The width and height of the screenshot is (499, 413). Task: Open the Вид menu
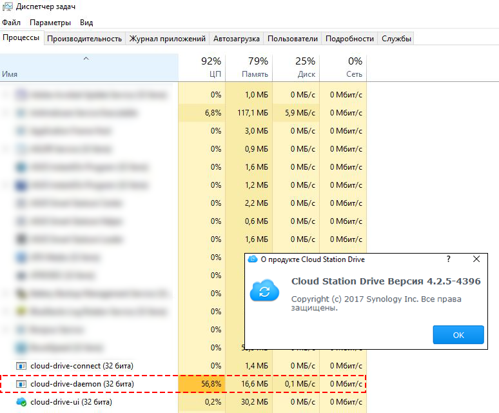(86, 23)
